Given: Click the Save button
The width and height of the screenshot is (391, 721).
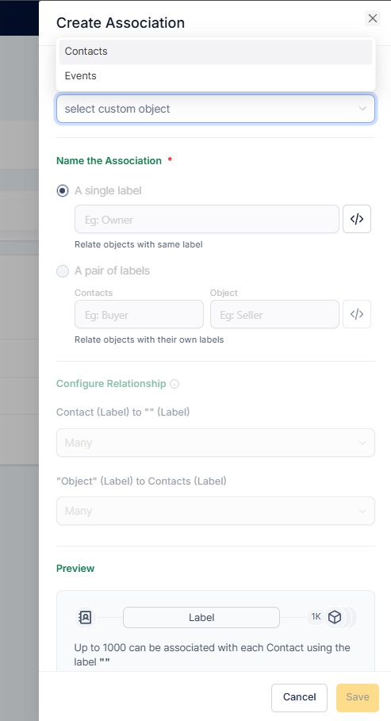Looking at the screenshot, I should [358, 697].
